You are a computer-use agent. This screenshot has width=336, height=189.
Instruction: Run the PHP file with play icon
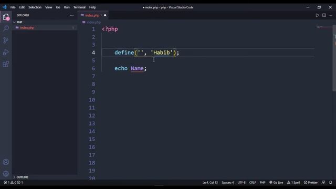(x=317, y=15)
